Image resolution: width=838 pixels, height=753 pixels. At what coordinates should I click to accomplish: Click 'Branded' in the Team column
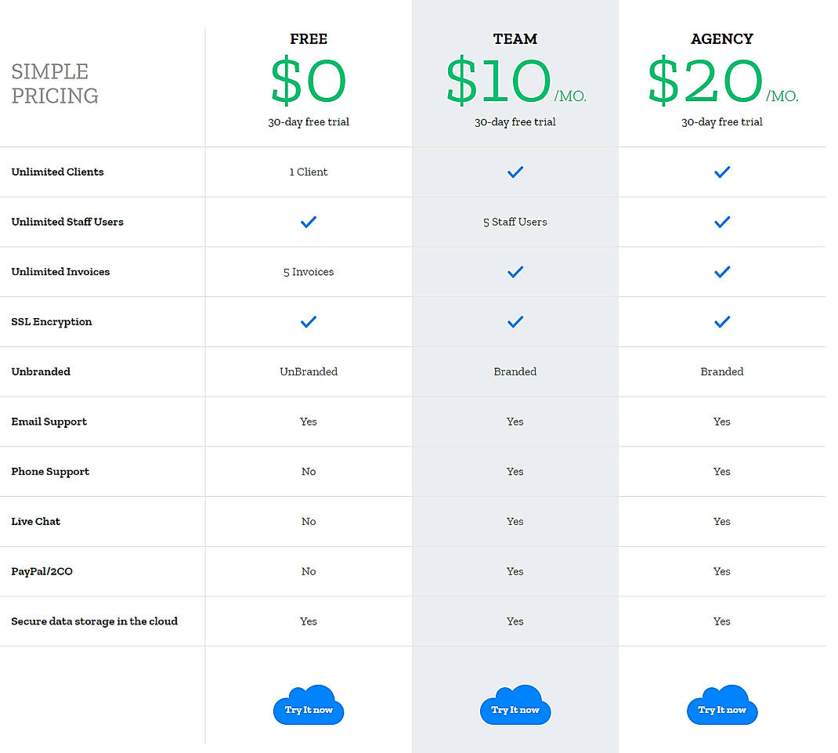[515, 371]
